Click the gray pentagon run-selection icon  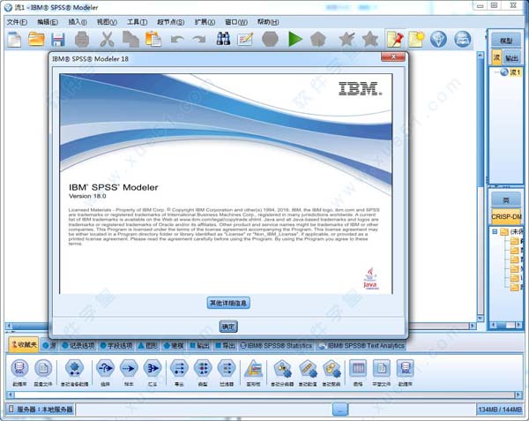pos(317,39)
